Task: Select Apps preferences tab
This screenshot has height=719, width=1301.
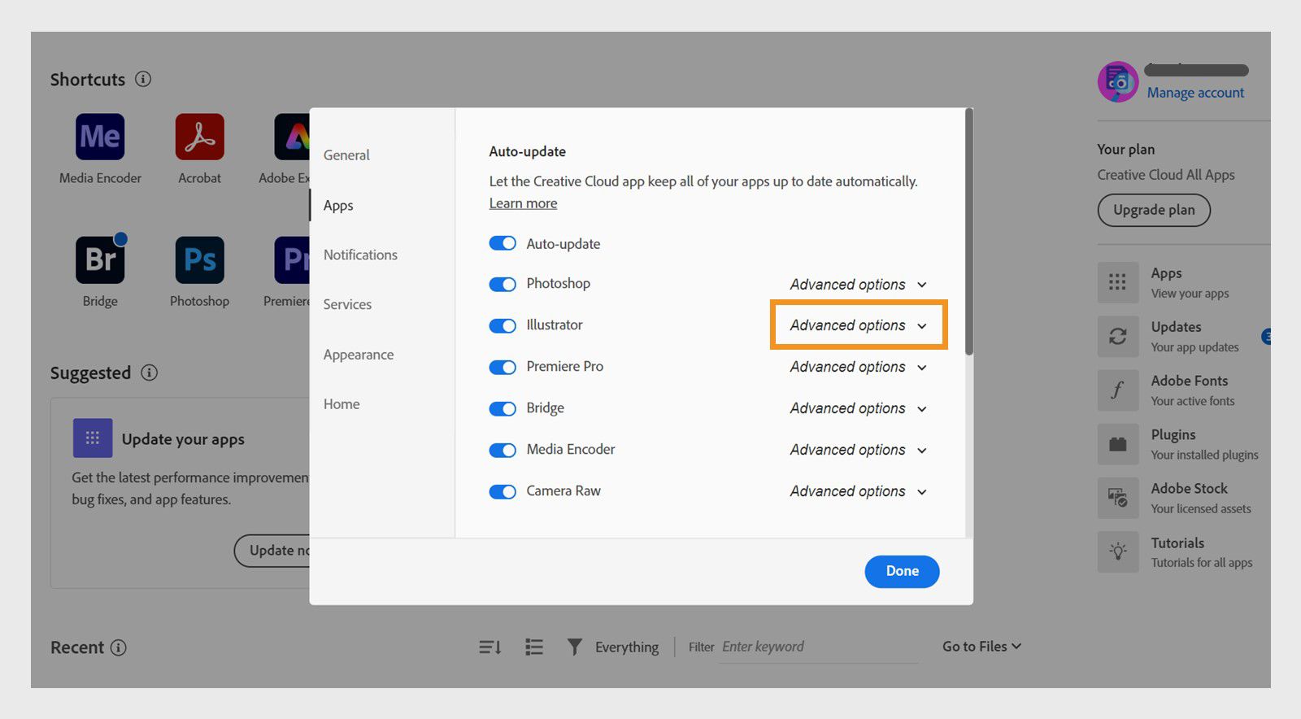Action: pyautogui.click(x=338, y=205)
